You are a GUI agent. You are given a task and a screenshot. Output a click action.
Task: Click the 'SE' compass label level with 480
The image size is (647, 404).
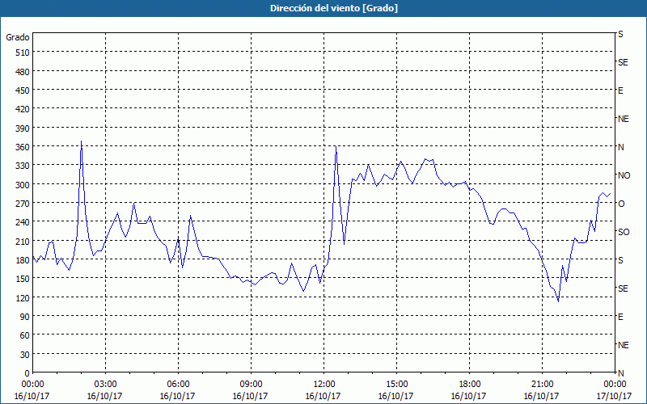pos(623,63)
